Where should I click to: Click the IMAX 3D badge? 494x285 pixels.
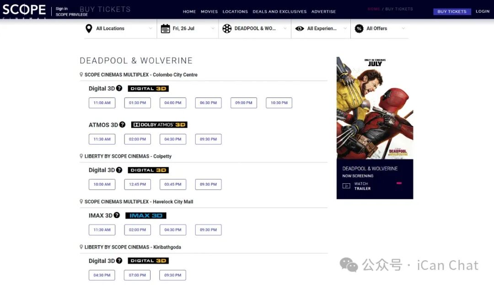pos(146,215)
